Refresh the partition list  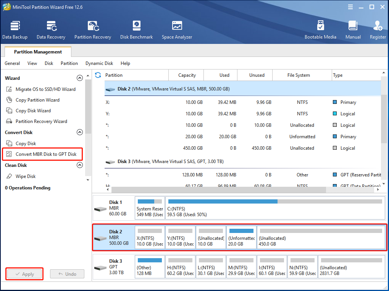98,75
